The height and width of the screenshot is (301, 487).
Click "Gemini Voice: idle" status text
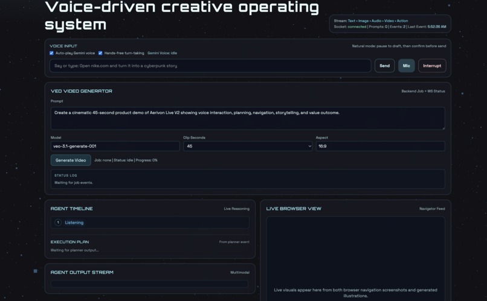[x=162, y=53]
